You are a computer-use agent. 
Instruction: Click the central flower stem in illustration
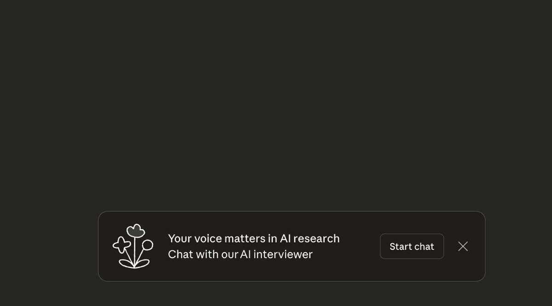(x=135, y=252)
